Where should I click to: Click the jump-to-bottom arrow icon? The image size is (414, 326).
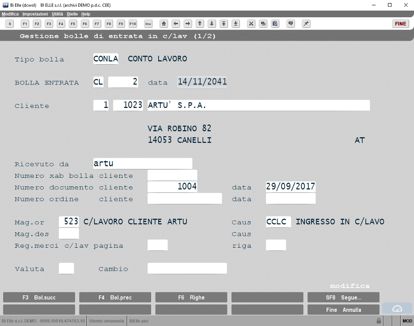236,24
